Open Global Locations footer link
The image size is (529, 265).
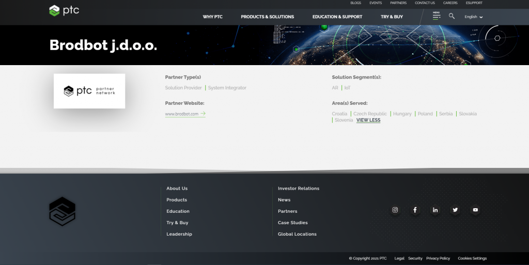pos(297,234)
